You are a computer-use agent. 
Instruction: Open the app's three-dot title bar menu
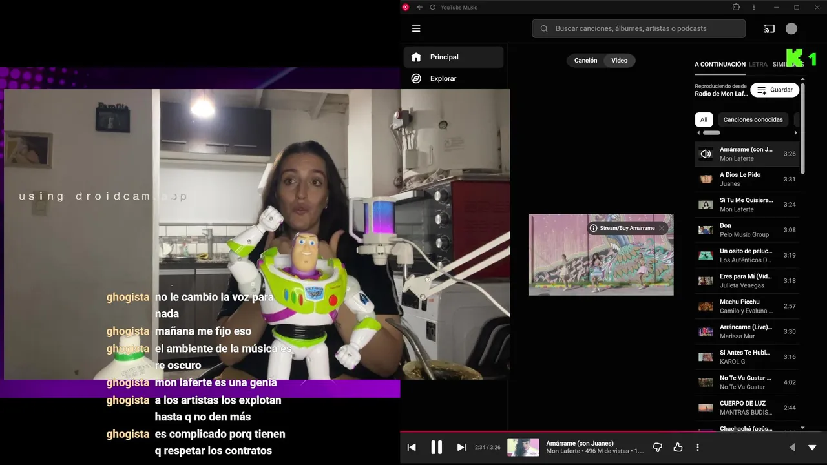point(754,7)
